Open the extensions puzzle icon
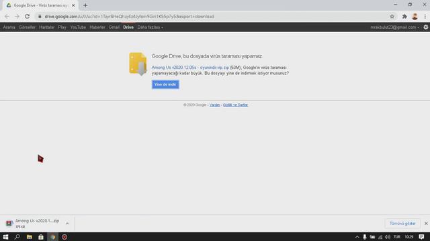The height and width of the screenshot is (241, 430). coord(404,16)
